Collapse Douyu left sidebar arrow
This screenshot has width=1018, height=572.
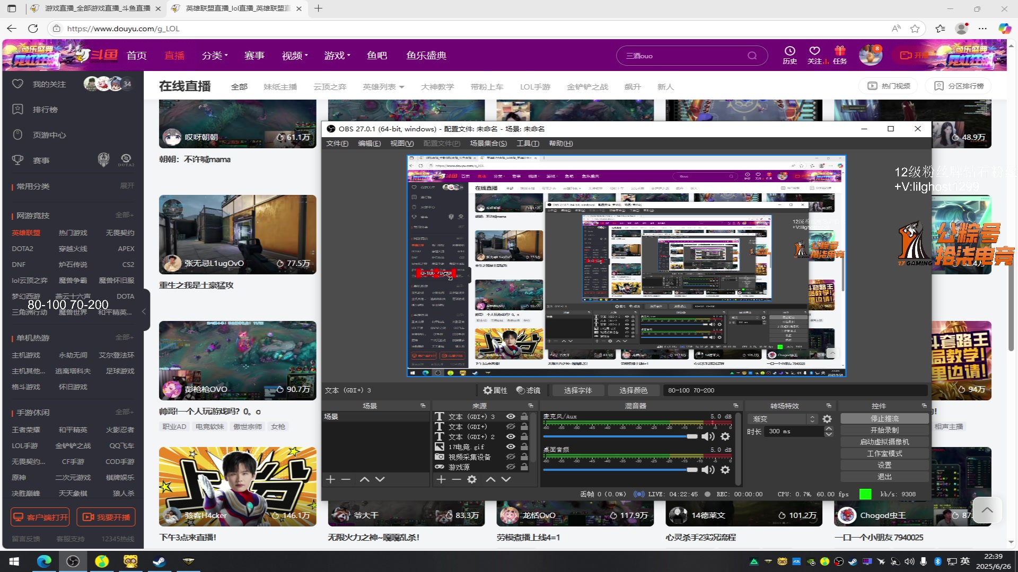tap(144, 311)
